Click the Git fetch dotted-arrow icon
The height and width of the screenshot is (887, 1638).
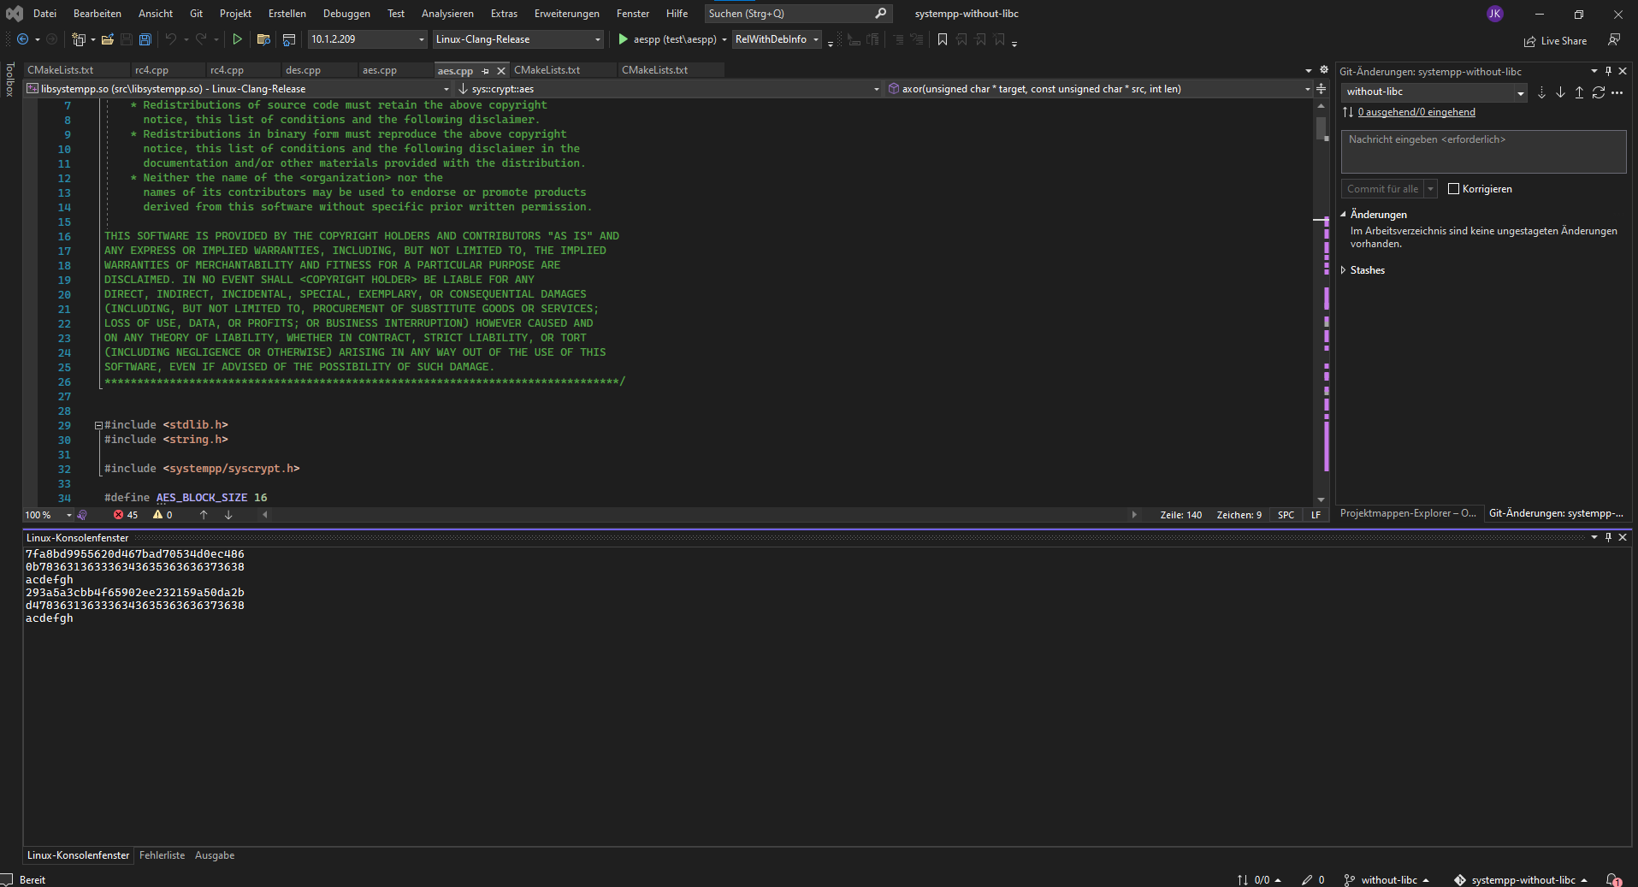pos(1541,92)
